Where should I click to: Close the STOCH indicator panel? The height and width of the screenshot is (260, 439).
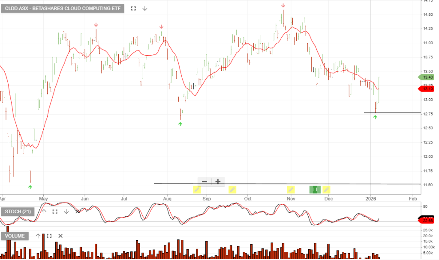(x=78, y=212)
